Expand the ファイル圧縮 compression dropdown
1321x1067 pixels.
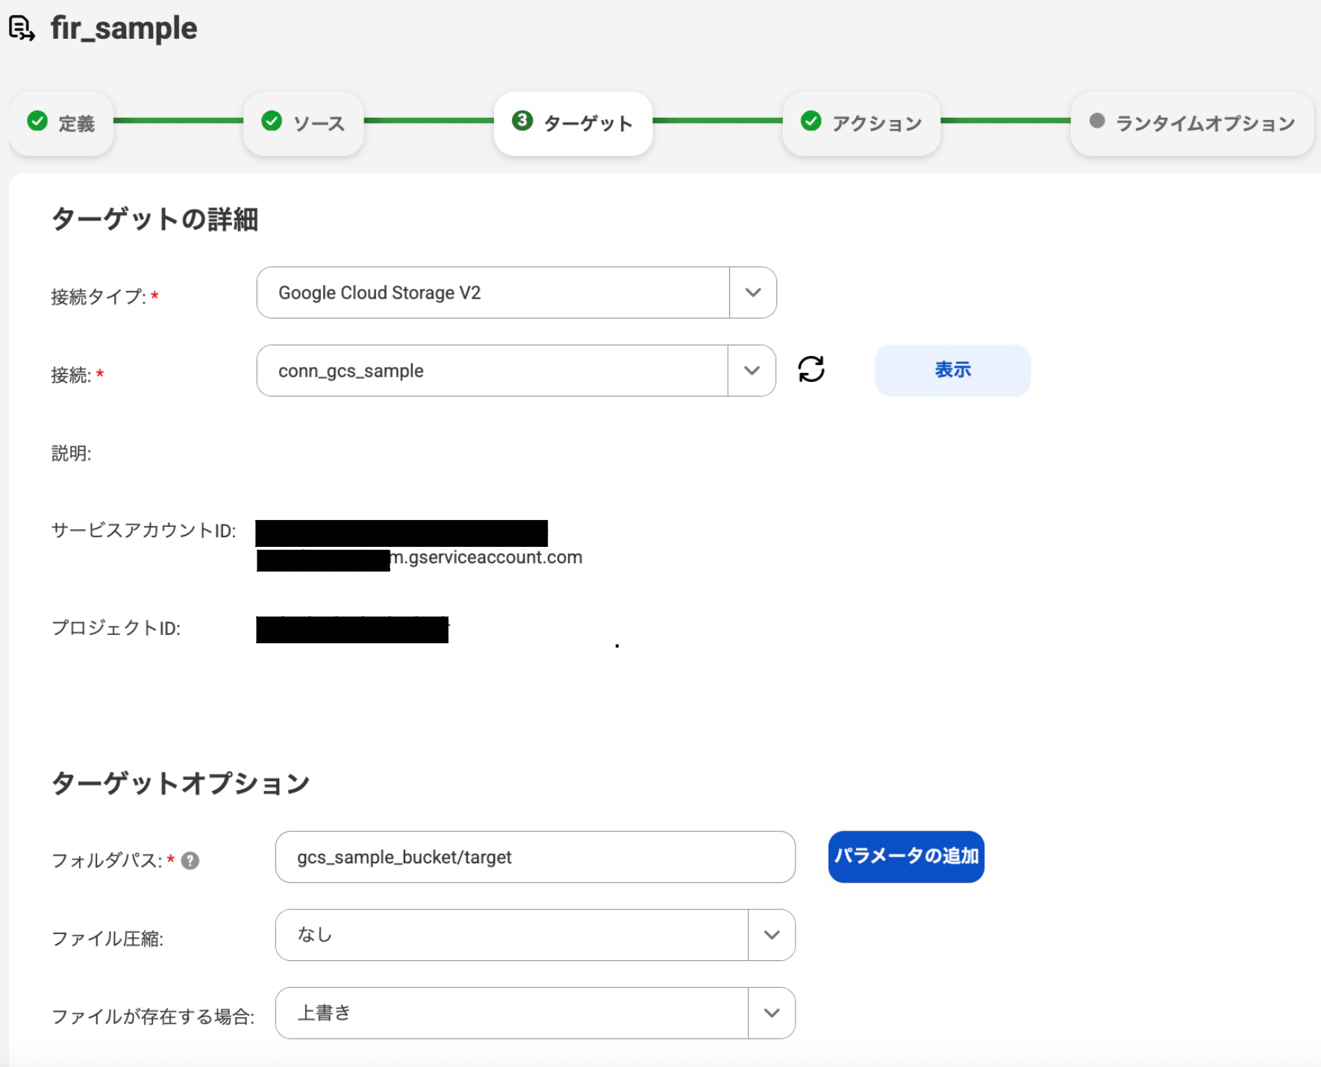coord(771,935)
